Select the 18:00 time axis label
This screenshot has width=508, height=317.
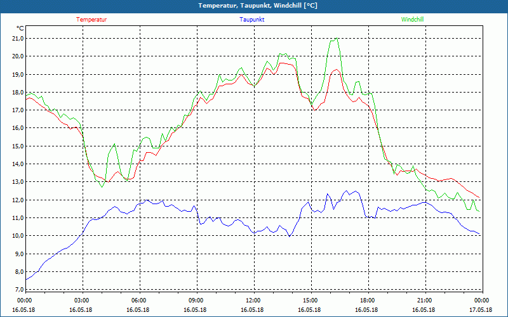point(368,301)
